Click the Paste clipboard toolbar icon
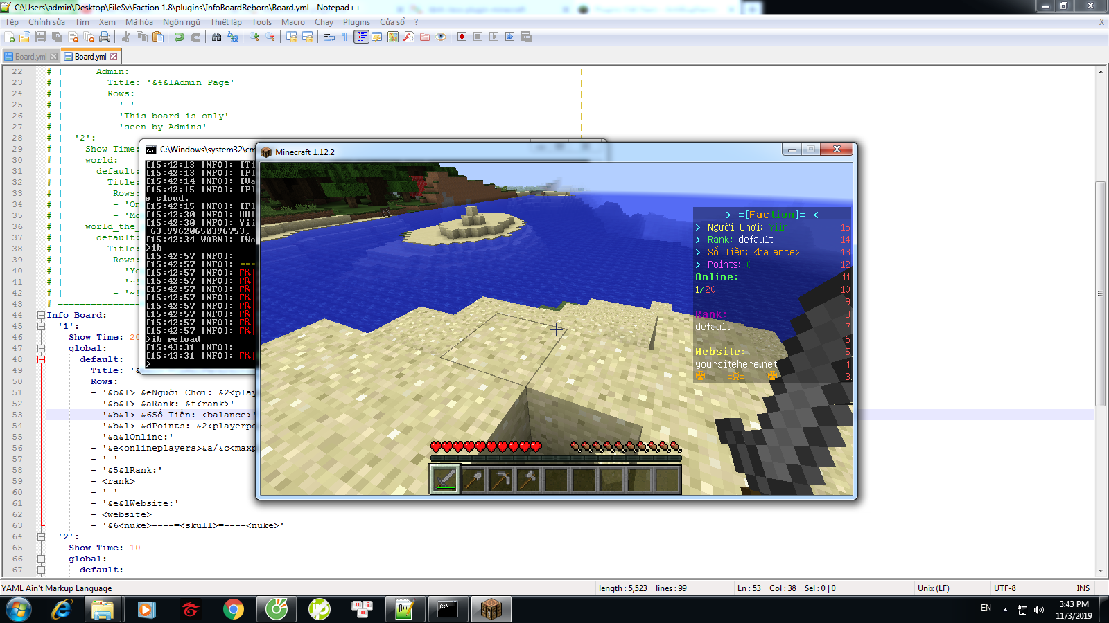The image size is (1109, 623). coord(158,37)
